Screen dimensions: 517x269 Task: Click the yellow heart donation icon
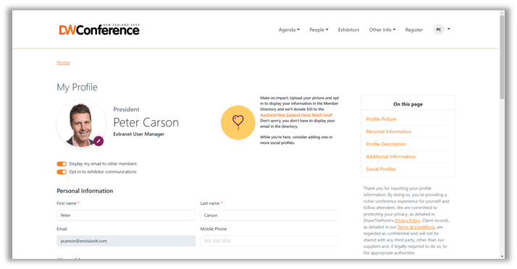point(238,122)
